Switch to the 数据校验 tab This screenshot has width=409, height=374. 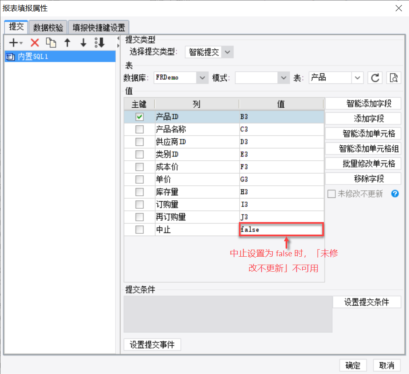pos(48,28)
